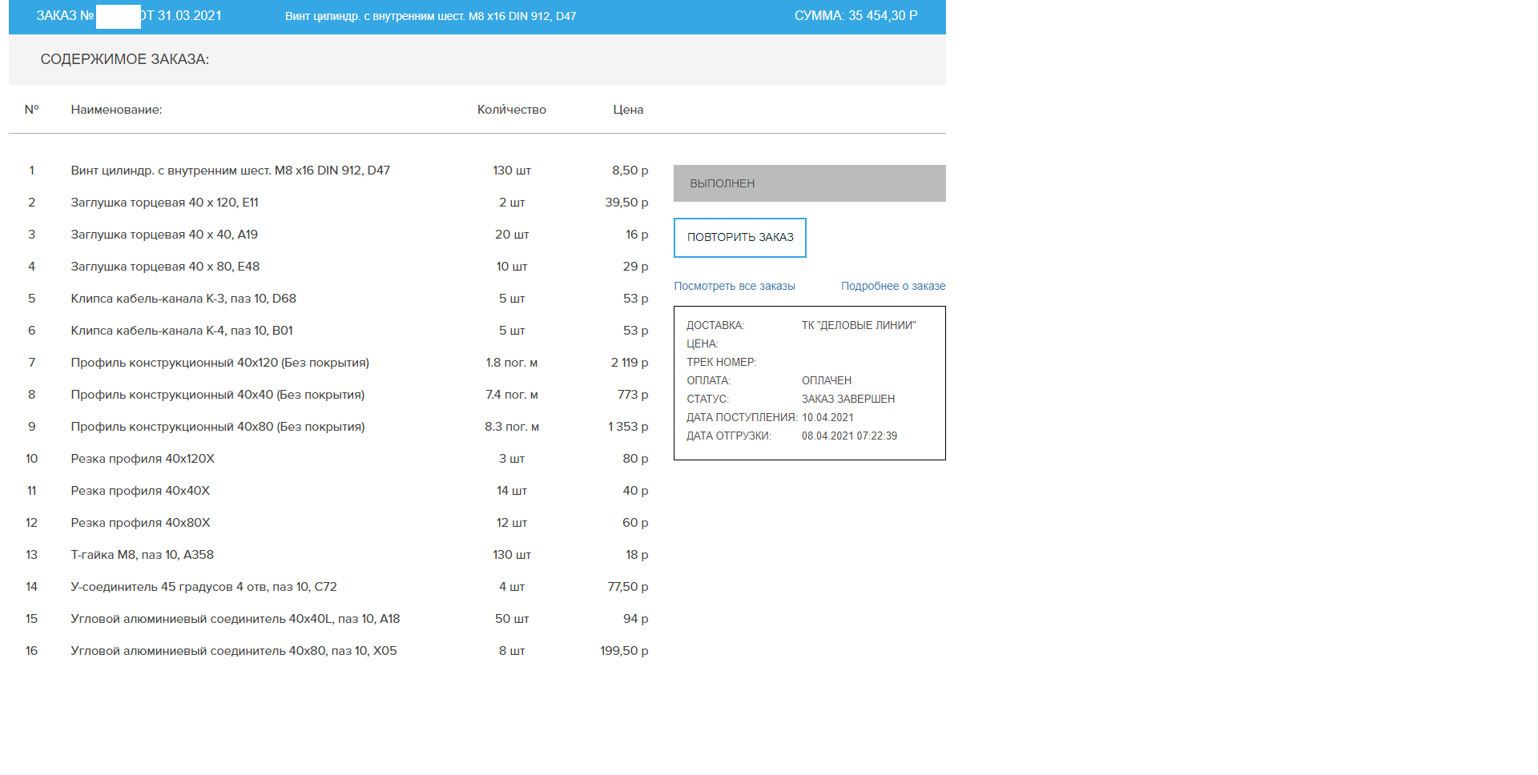Click the 'Цена' column header

pos(628,110)
